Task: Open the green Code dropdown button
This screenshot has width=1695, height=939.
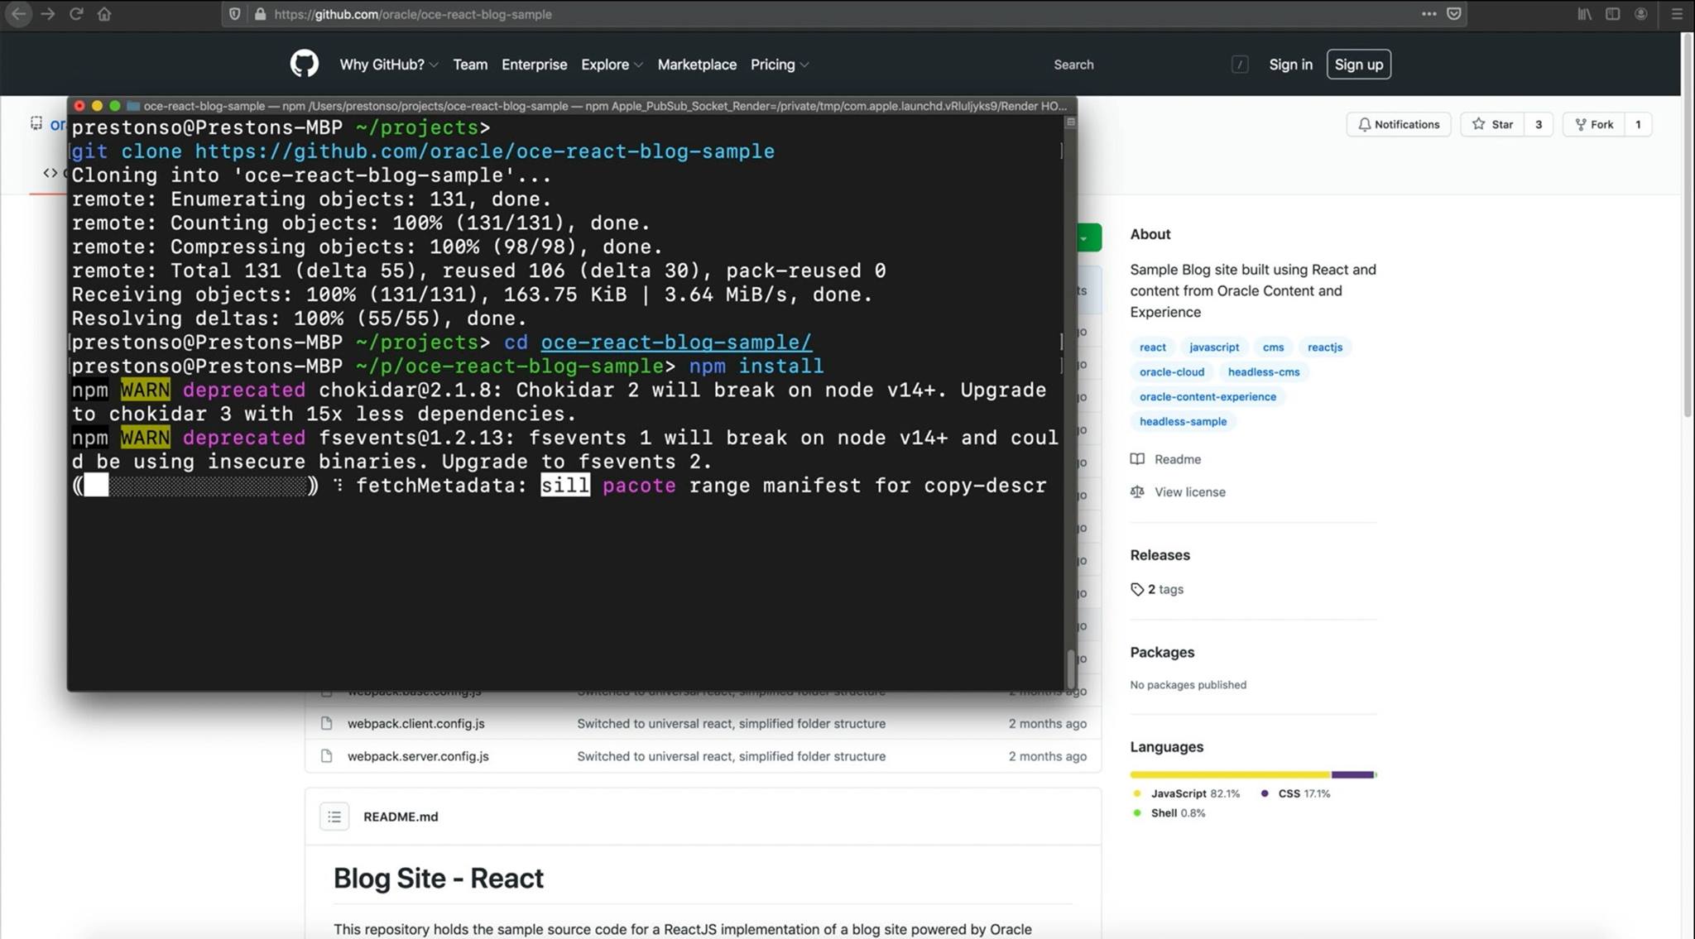Action: (x=1089, y=237)
